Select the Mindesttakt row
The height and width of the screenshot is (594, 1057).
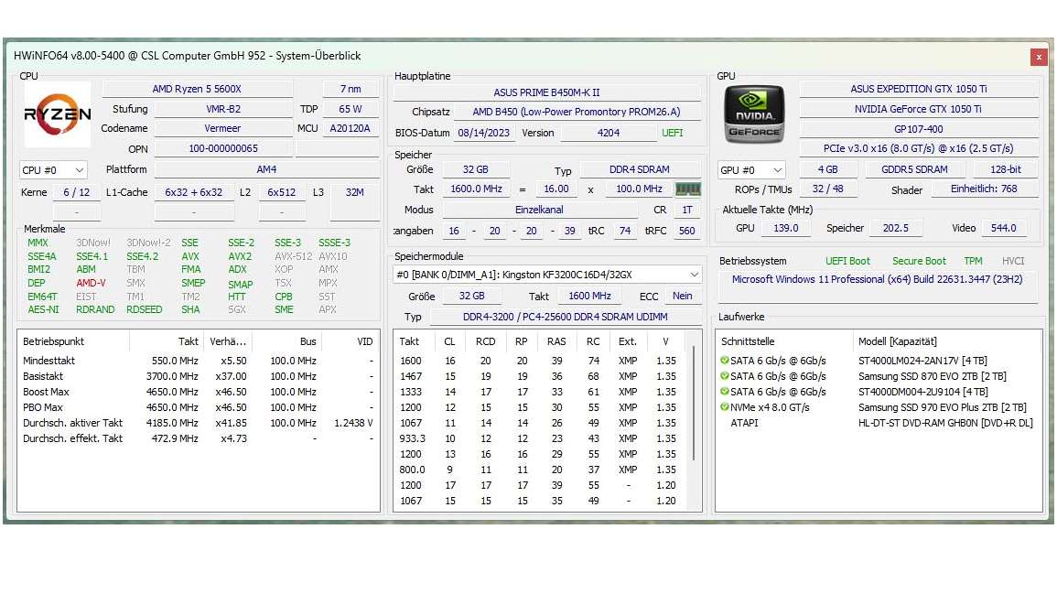(x=199, y=361)
